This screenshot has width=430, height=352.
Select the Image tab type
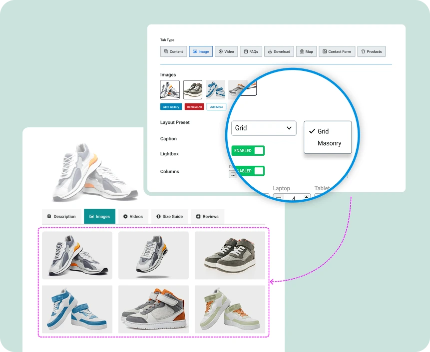coord(200,51)
